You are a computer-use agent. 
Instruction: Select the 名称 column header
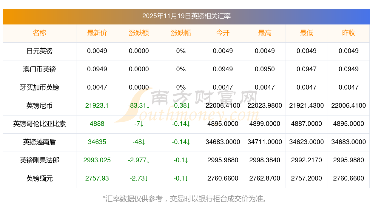[x=39, y=33]
